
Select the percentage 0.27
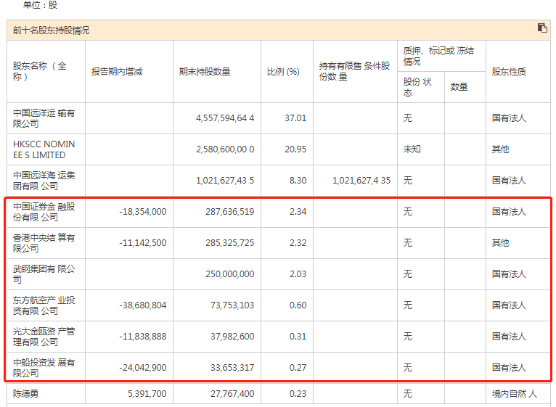coord(298,368)
